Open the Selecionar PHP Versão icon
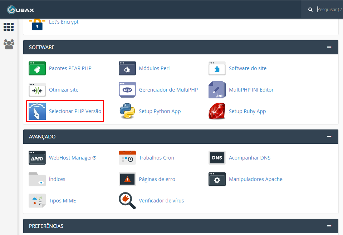343x235 pixels. 37,111
